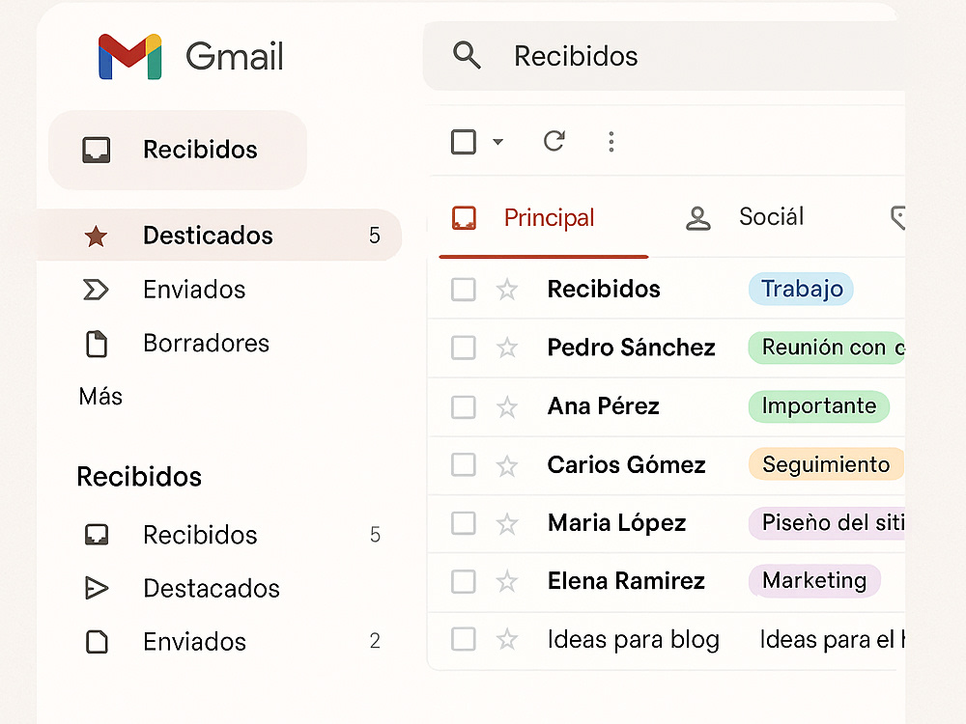This screenshot has height=724, width=966.
Task: Open the partially visible third tab's tag icon
Action: pyautogui.click(x=898, y=218)
